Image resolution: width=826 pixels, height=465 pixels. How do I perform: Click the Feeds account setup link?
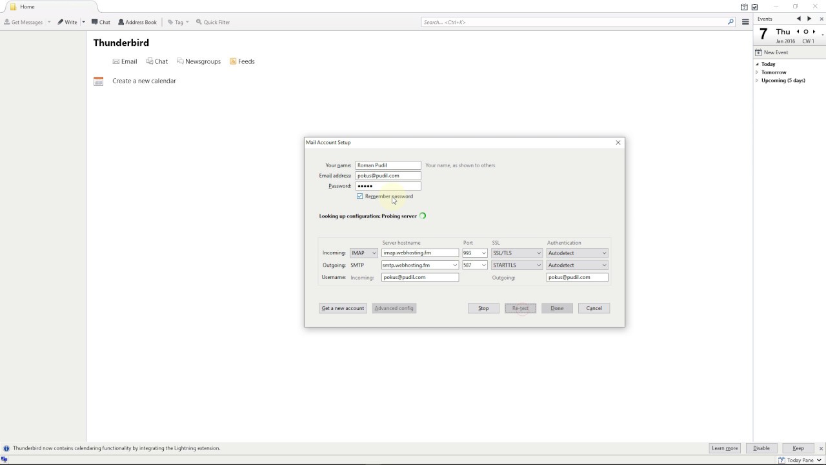click(242, 61)
